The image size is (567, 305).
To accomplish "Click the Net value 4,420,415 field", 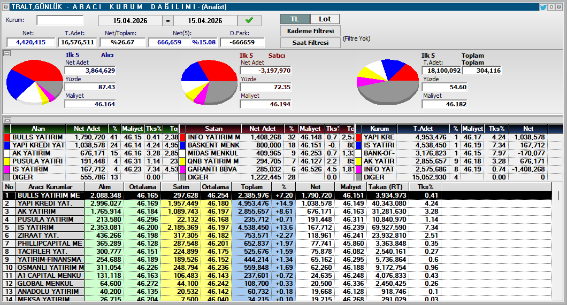I will tap(30, 42).
